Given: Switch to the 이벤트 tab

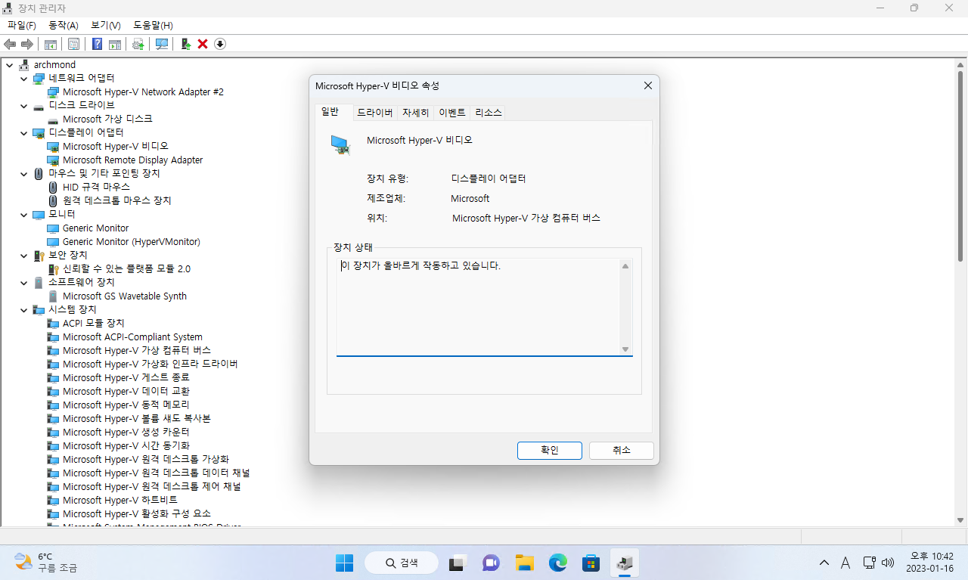Looking at the screenshot, I should (x=452, y=113).
